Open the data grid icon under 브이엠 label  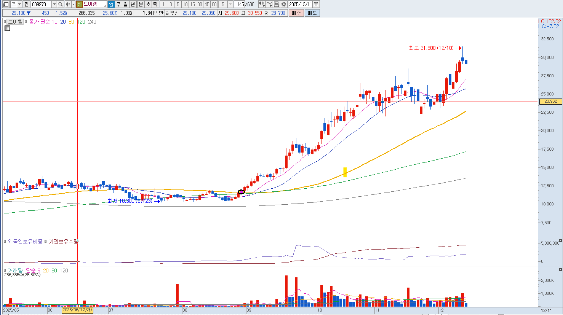click(x=7, y=28)
